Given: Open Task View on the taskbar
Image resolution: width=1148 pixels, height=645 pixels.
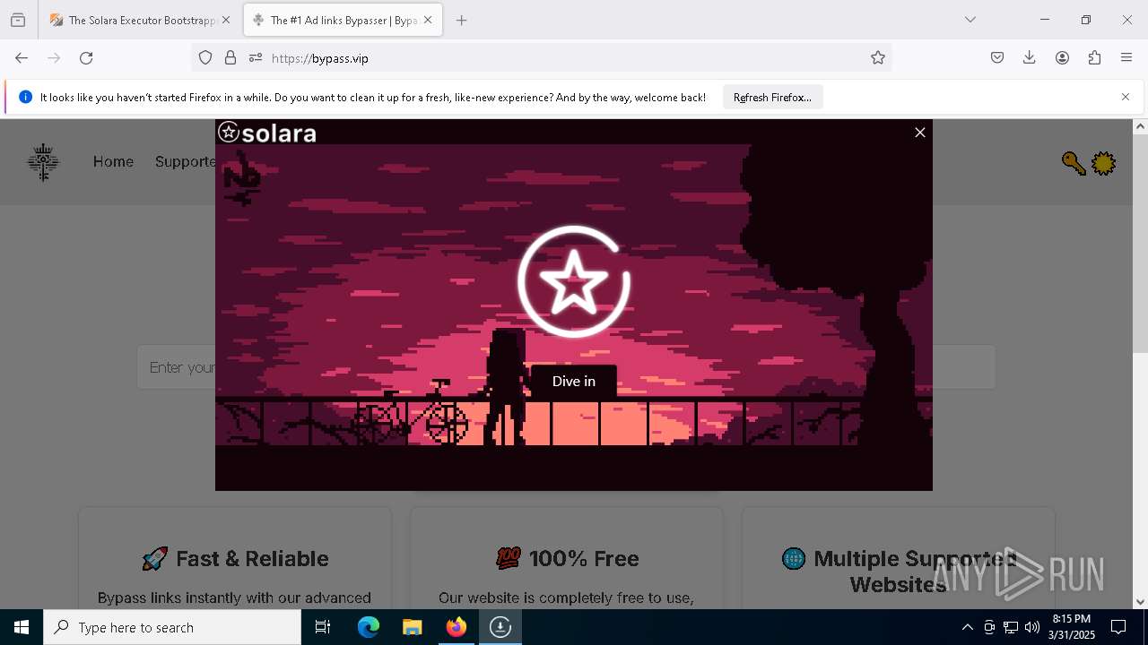Looking at the screenshot, I should pos(323,627).
